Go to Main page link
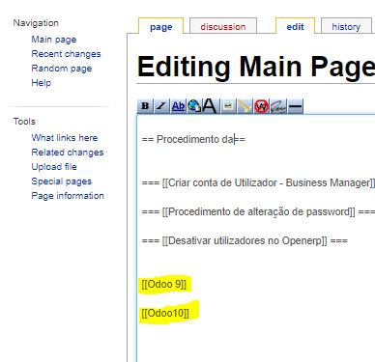Screen dimensions: 375x362 coord(54,40)
